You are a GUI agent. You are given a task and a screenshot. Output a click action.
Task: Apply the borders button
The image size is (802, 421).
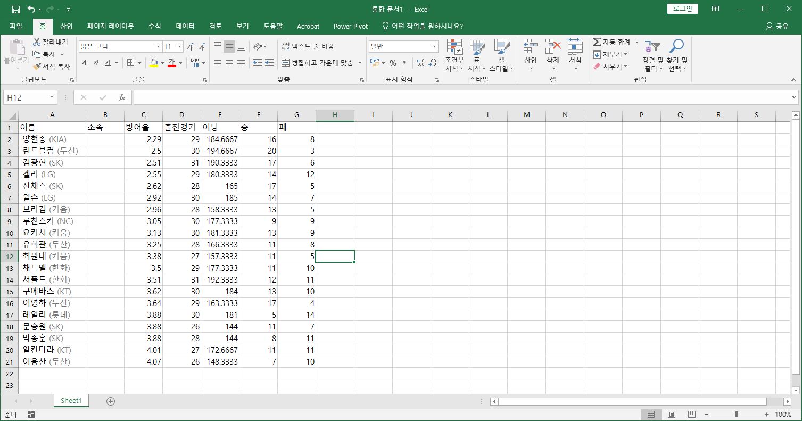pyautogui.click(x=130, y=63)
